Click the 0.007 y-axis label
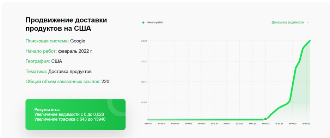 (144, 102)
